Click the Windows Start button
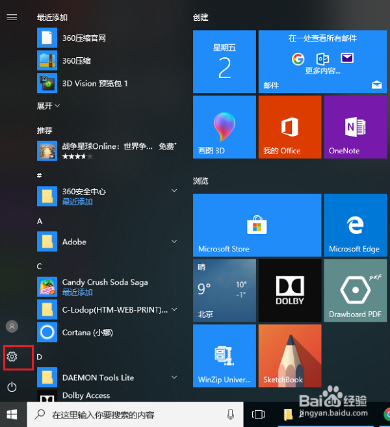390x427 pixels. point(12,415)
